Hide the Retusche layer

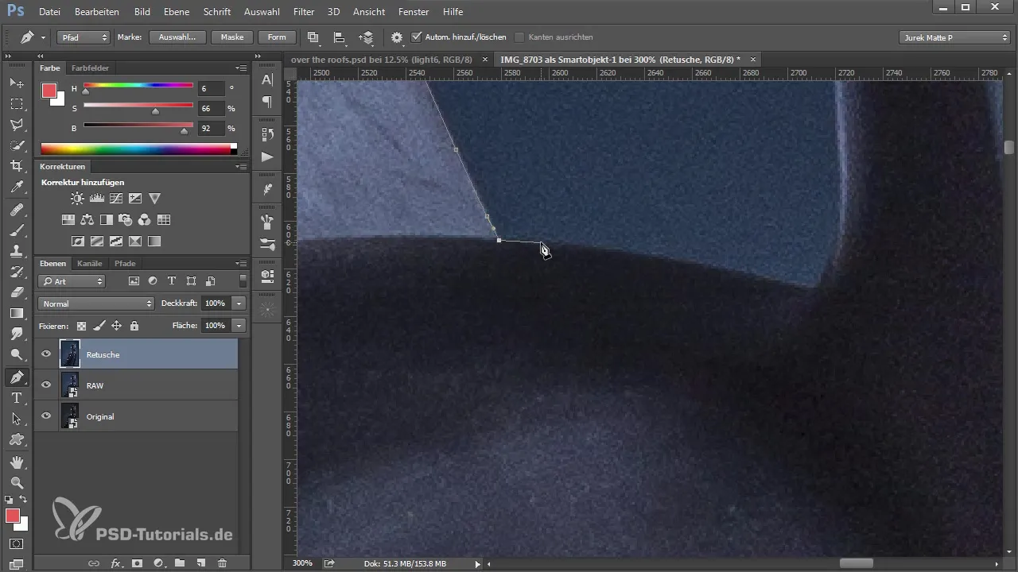[x=46, y=354]
